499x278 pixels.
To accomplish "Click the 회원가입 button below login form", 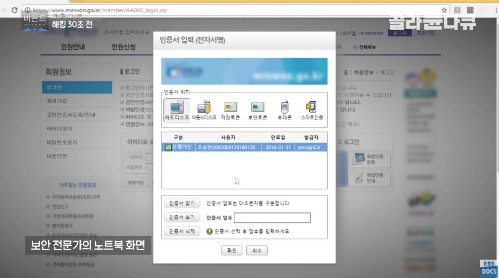I will pyautogui.click(x=136, y=183).
